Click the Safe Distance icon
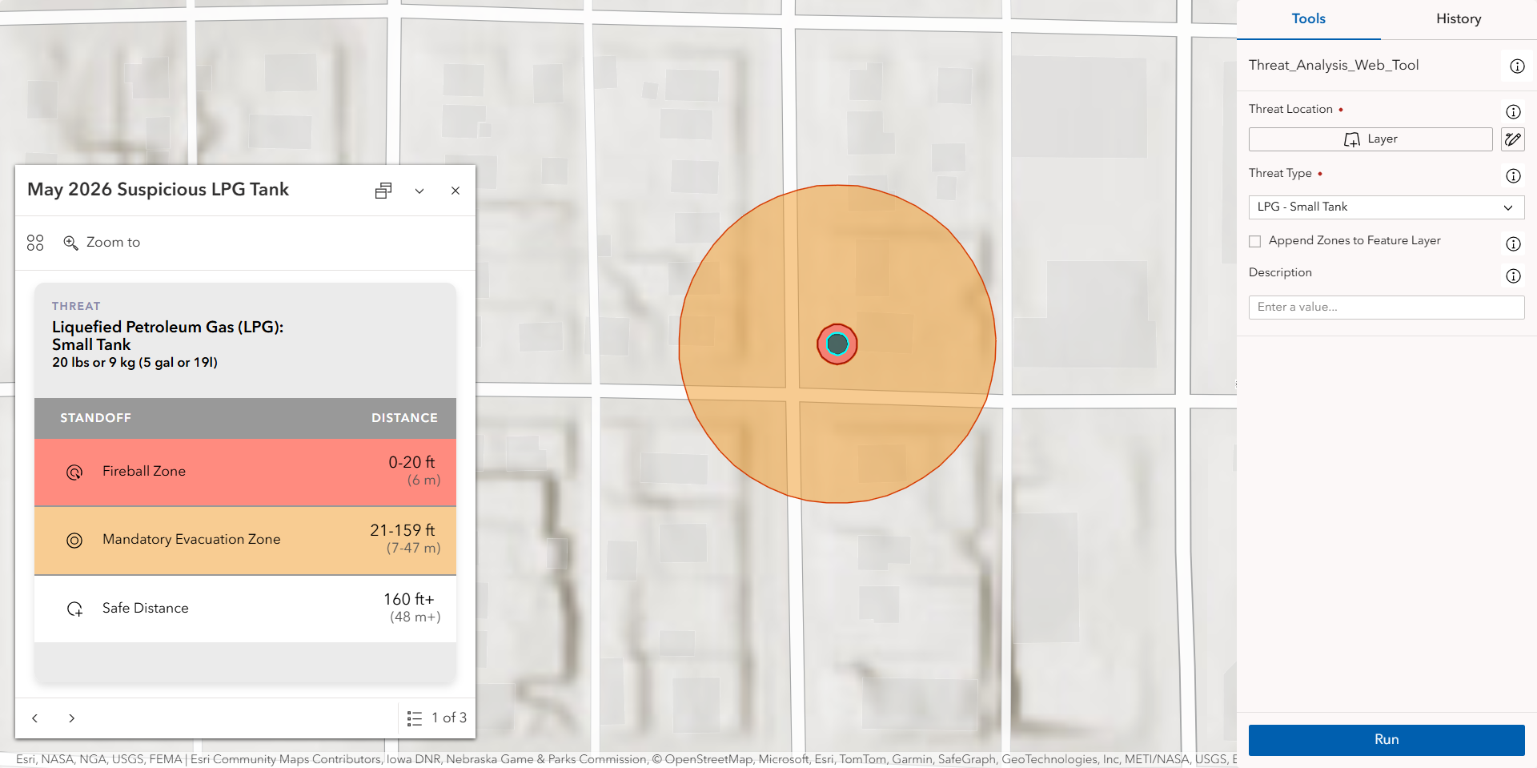 pos(74,609)
